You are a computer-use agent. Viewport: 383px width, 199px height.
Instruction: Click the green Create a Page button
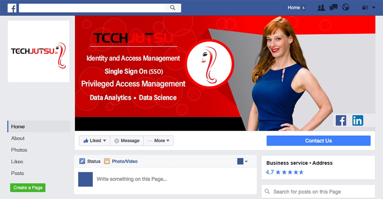coord(28,187)
